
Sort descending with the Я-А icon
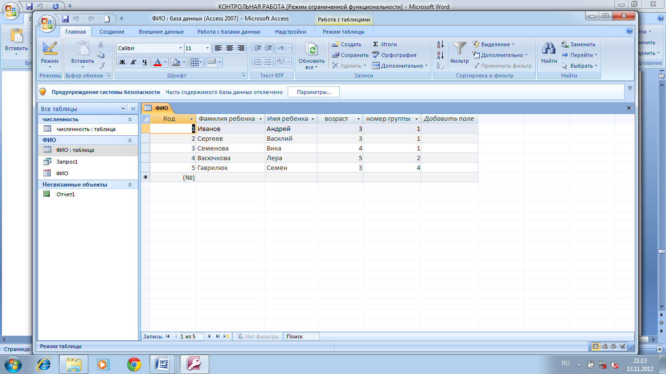pos(440,55)
